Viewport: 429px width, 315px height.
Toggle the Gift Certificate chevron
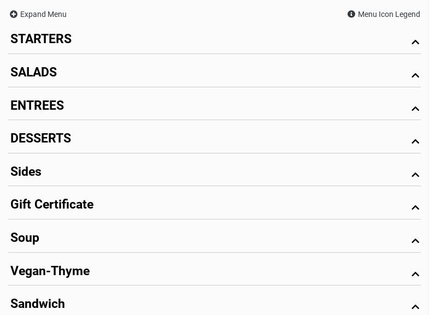coord(415,207)
